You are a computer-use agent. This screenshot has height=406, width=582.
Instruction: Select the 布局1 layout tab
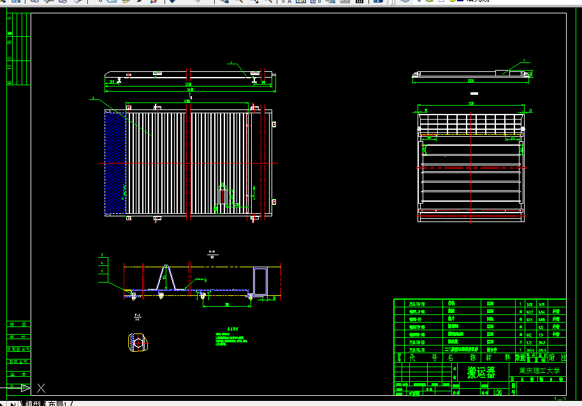[57, 403]
